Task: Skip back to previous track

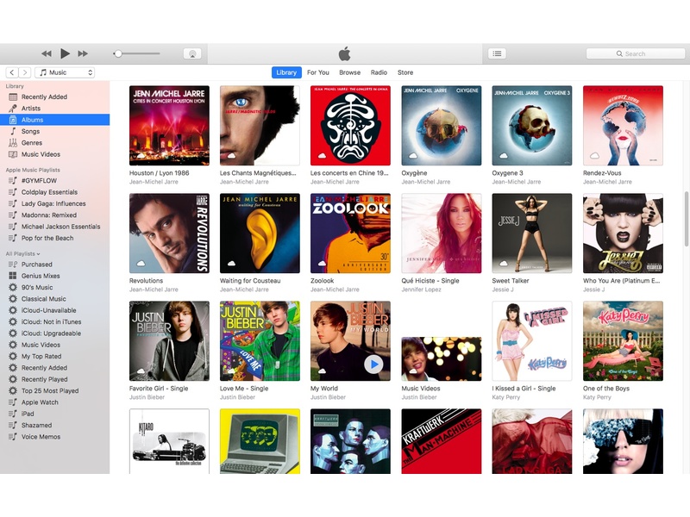Action: click(47, 53)
